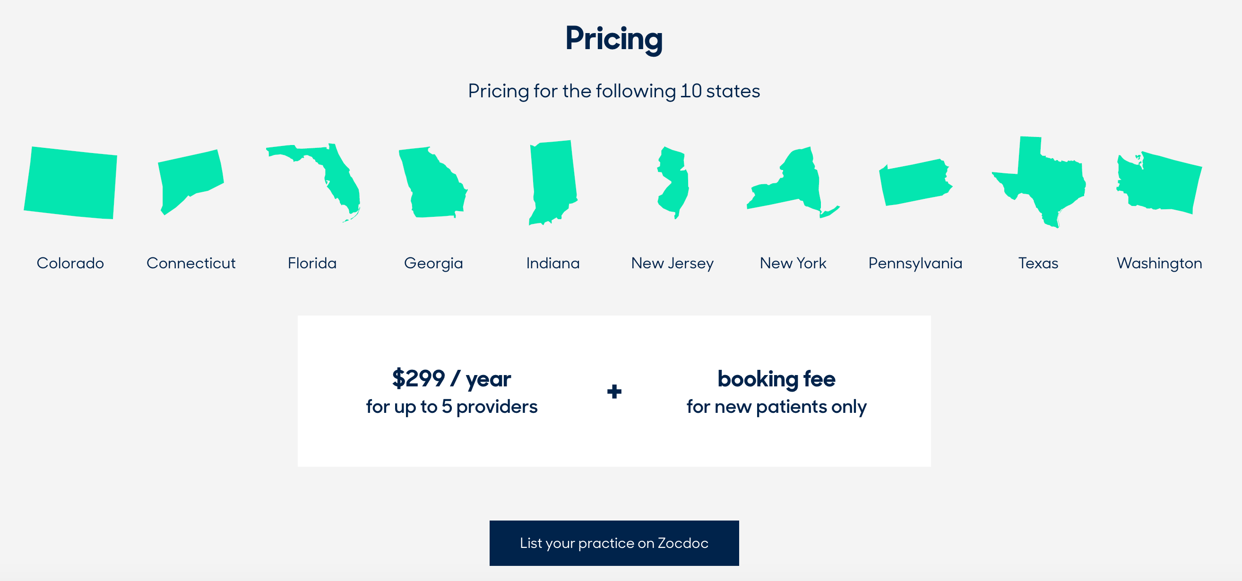Click the New York state shape
The image size is (1242, 581).
point(793,183)
